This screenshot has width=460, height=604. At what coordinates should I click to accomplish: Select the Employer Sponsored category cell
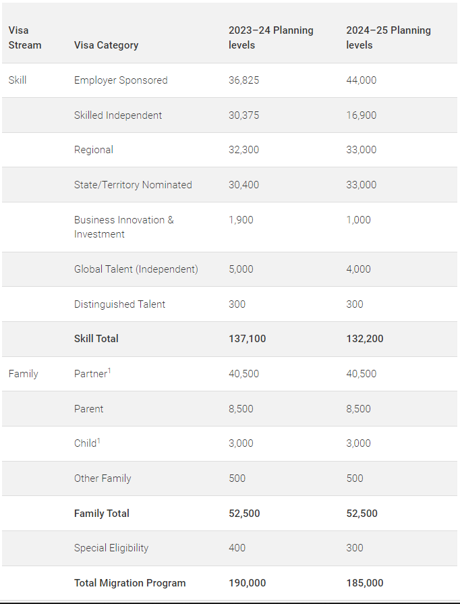click(121, 80)
